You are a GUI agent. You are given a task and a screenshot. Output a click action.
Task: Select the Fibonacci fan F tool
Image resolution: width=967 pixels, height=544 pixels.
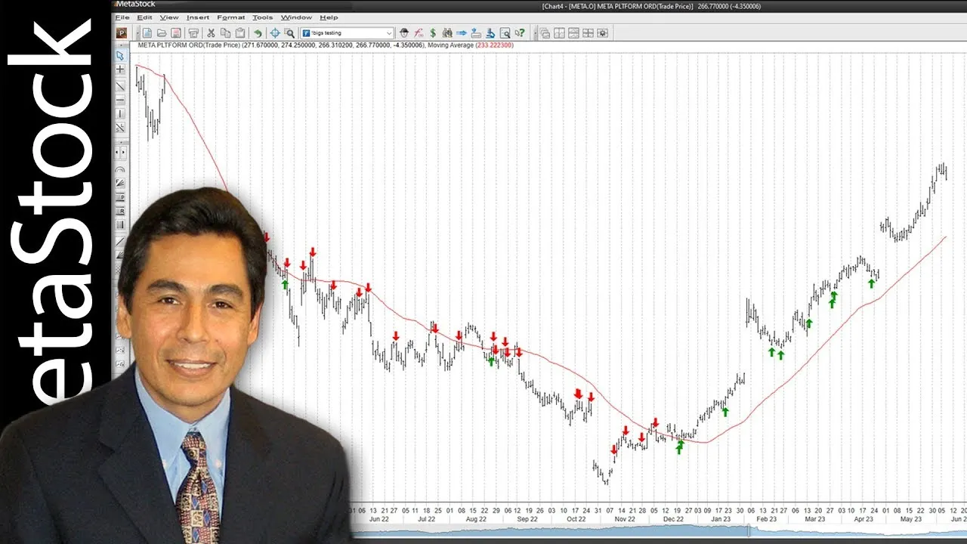(120, 183)
